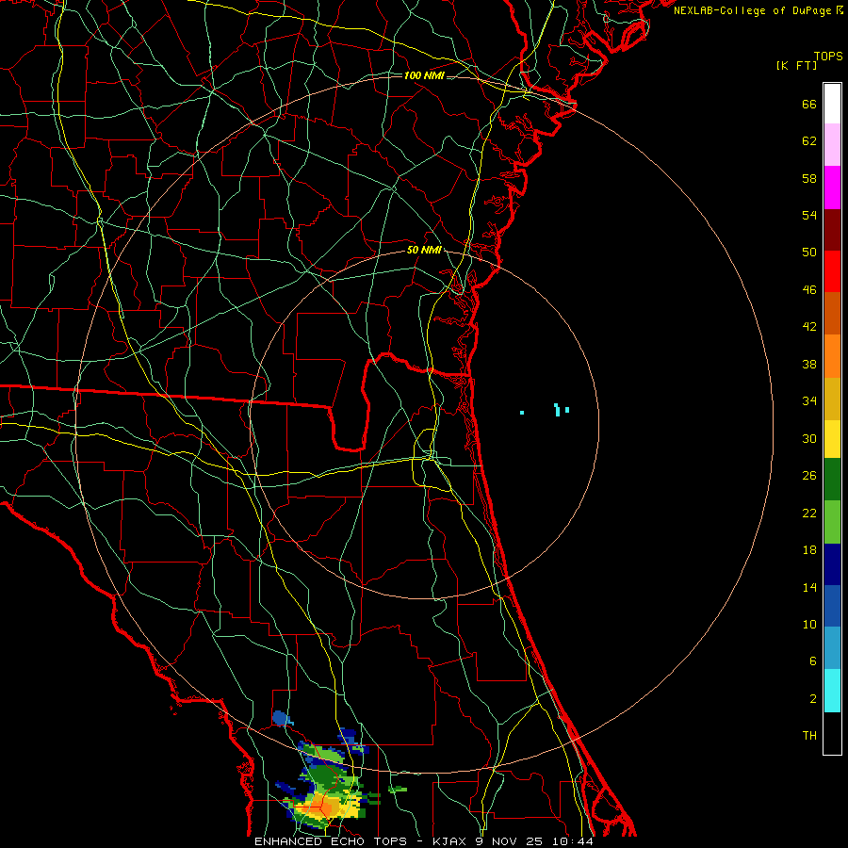This screenshot has width=848, height=848.
Task: Click the TH threshold label
Action: point(809,735)
